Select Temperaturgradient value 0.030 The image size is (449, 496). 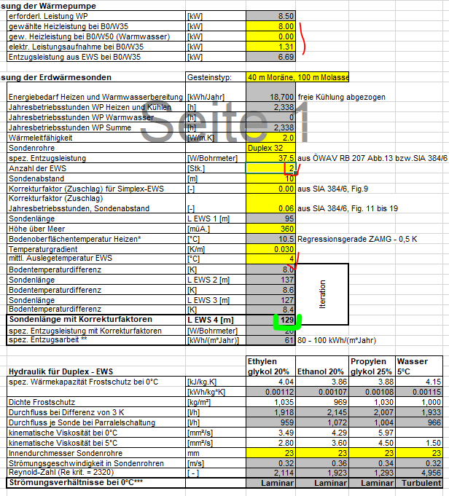(x=270, y=249)
